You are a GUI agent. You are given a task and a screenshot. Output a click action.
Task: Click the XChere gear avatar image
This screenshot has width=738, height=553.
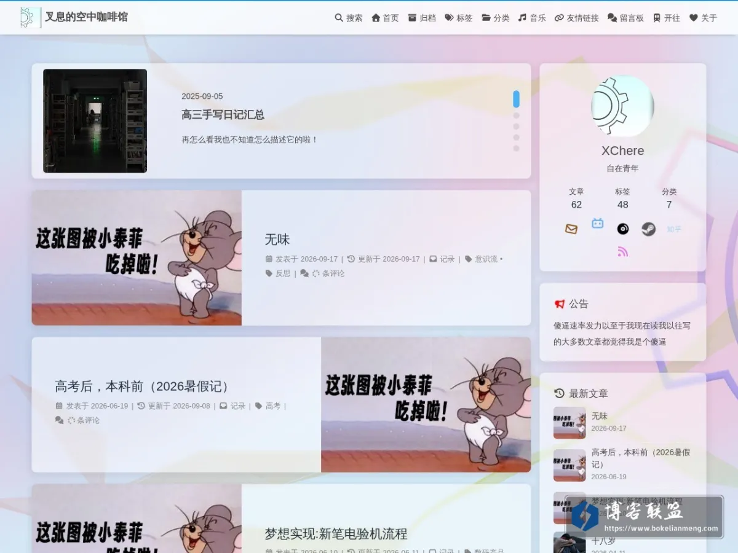point(622,106)
